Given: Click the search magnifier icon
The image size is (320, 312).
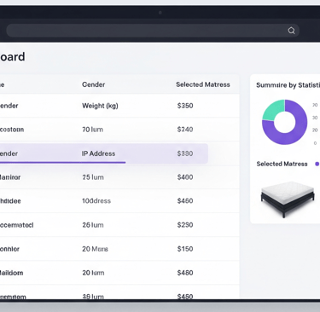Looking at the screenshot, I should (291, 31).
